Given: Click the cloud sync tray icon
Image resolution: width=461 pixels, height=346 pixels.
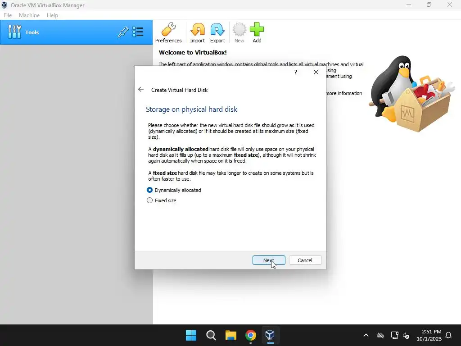Looking at the screenshot, I should click(x=380, y=335).
